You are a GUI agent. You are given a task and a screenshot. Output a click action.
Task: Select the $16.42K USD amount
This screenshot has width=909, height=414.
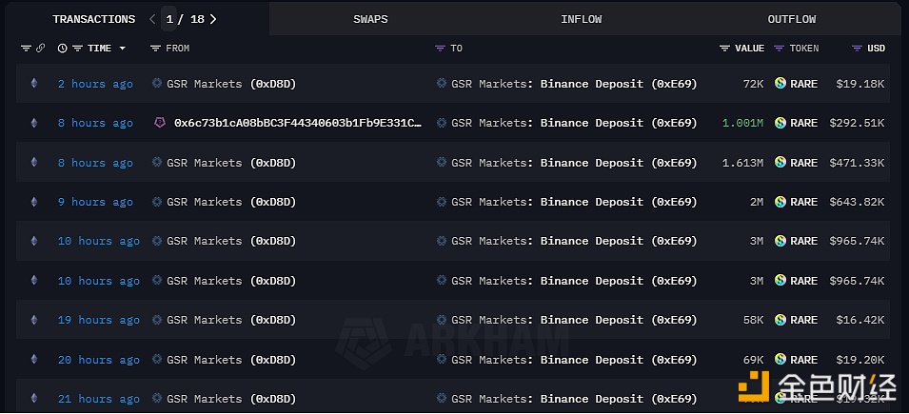tap(860, 320)
